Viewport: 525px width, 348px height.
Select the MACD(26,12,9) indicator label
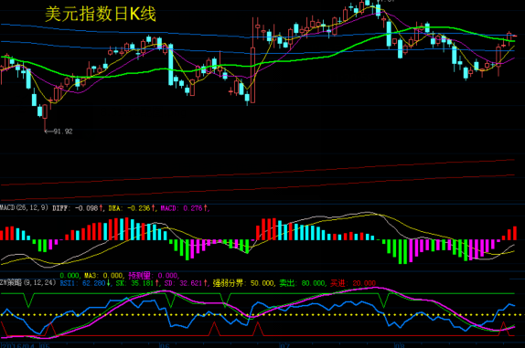pos(24,208)
